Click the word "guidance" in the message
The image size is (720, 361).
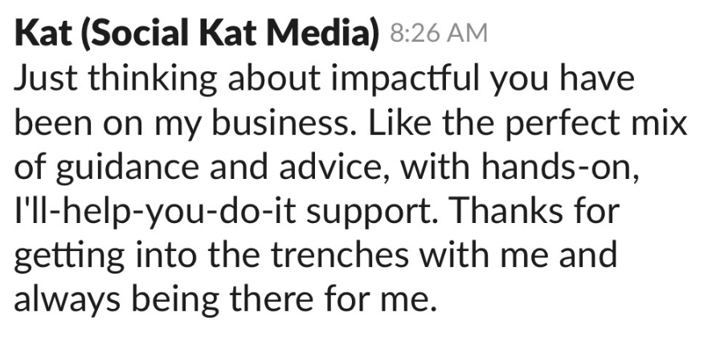127,168
